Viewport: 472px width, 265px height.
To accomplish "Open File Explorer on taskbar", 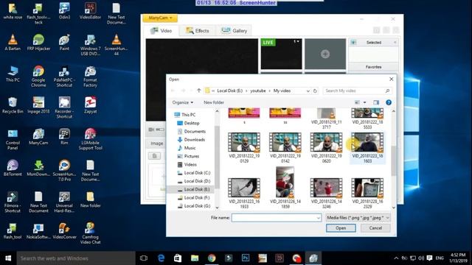I will point(195,258).
